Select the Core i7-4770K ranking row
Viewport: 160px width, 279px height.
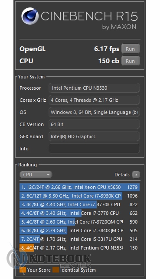tap(79, 204)
